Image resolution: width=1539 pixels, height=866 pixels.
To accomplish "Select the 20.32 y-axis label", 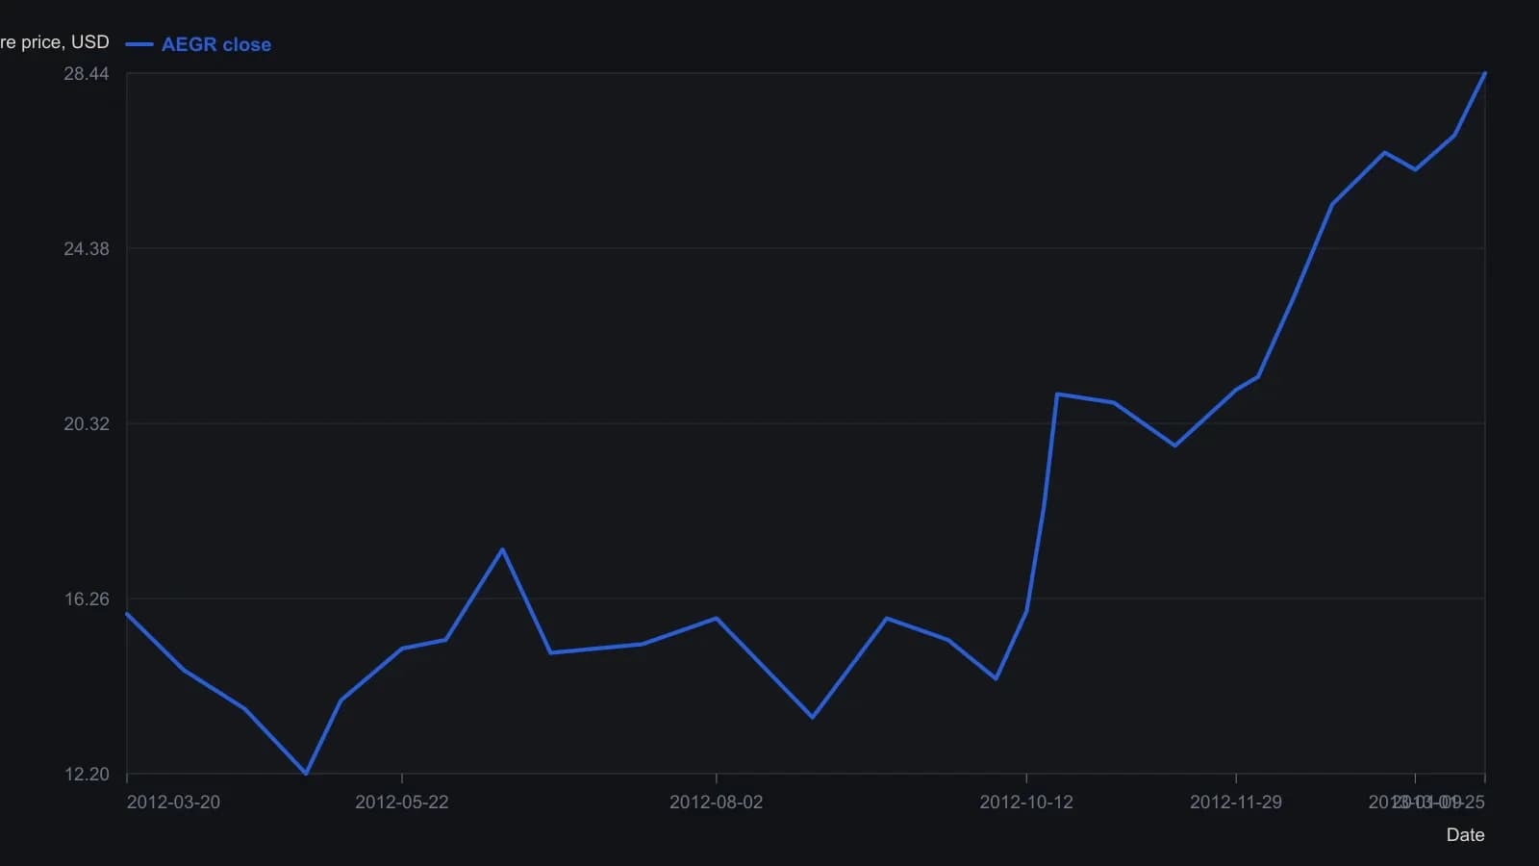I will 87,424.
